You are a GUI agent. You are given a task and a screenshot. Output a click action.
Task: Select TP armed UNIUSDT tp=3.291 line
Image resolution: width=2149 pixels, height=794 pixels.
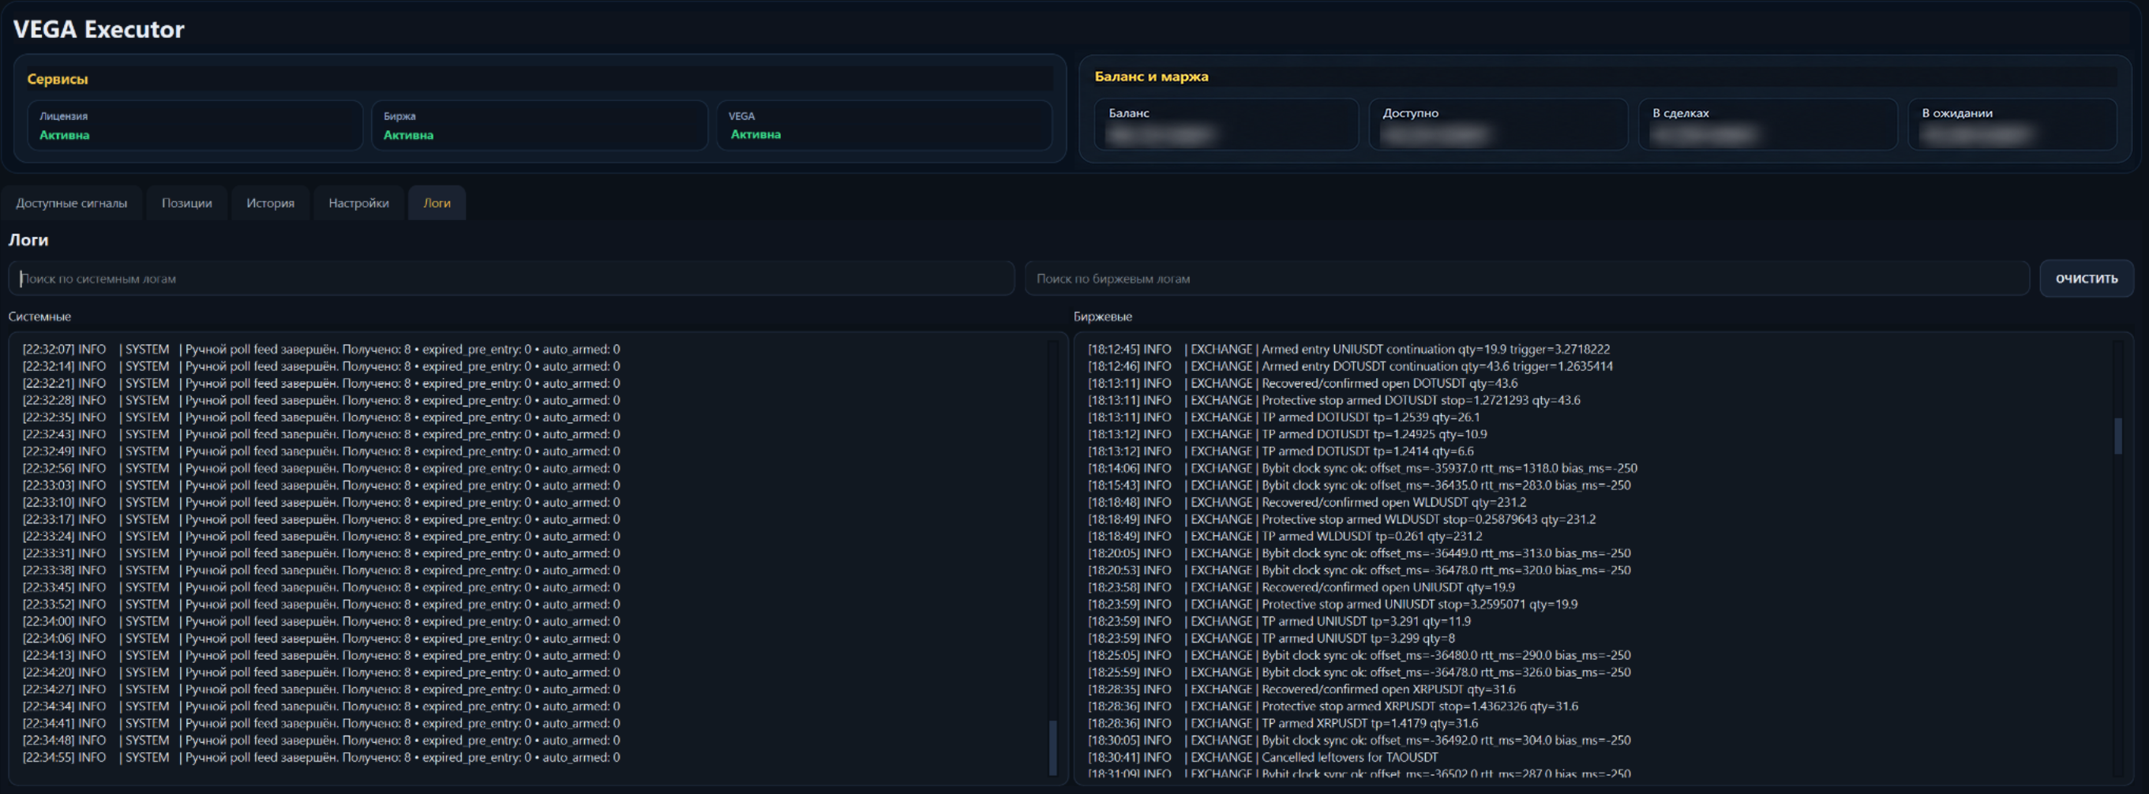pyautogui.click(x=1279, y=621)
